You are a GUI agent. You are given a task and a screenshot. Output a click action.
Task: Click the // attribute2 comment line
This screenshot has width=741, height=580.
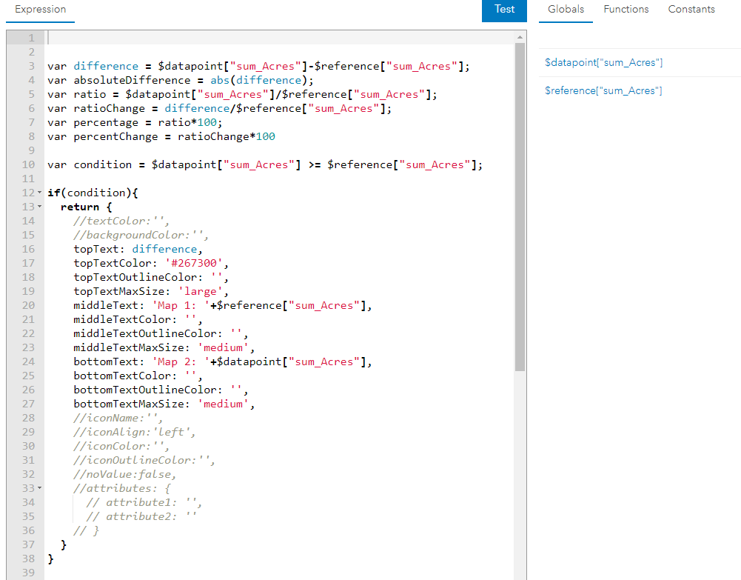(x=141, y=516)
